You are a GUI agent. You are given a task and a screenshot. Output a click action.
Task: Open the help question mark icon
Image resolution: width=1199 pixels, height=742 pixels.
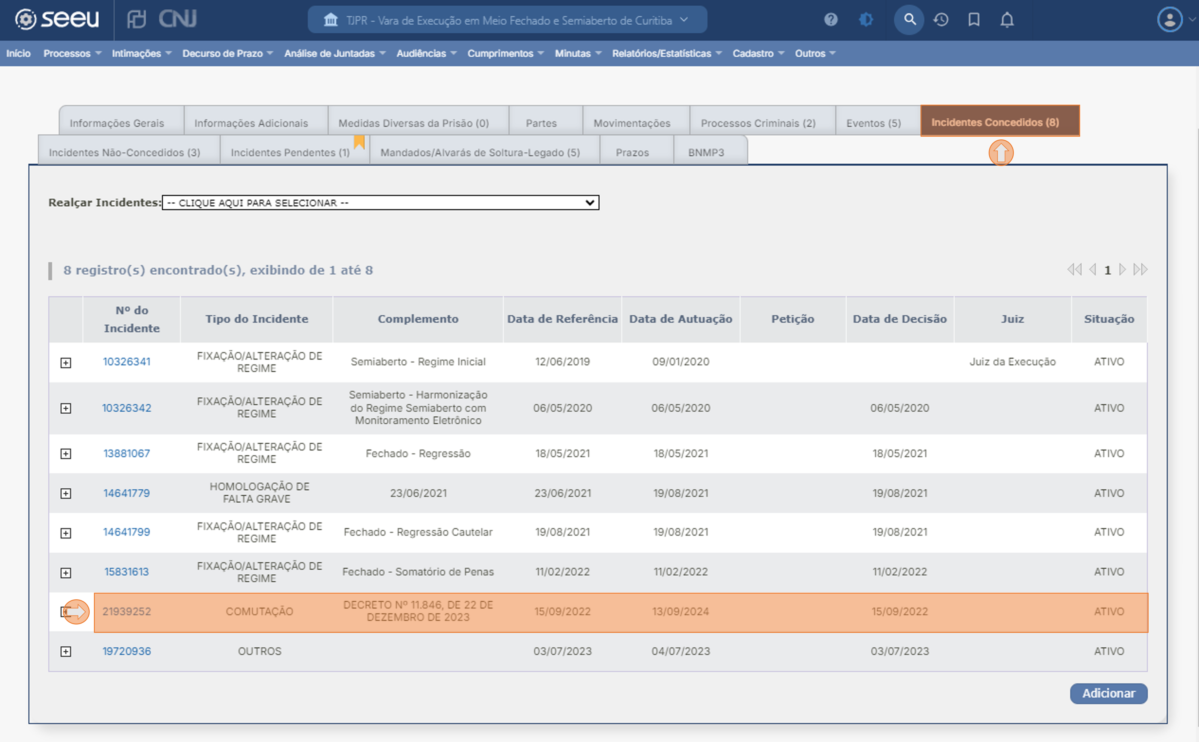(x=831, y=19)
